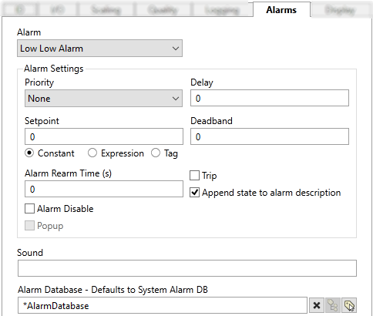Open the Low Low Alarm dropdown
The image size is (373, 316).
tap(99, 49)
